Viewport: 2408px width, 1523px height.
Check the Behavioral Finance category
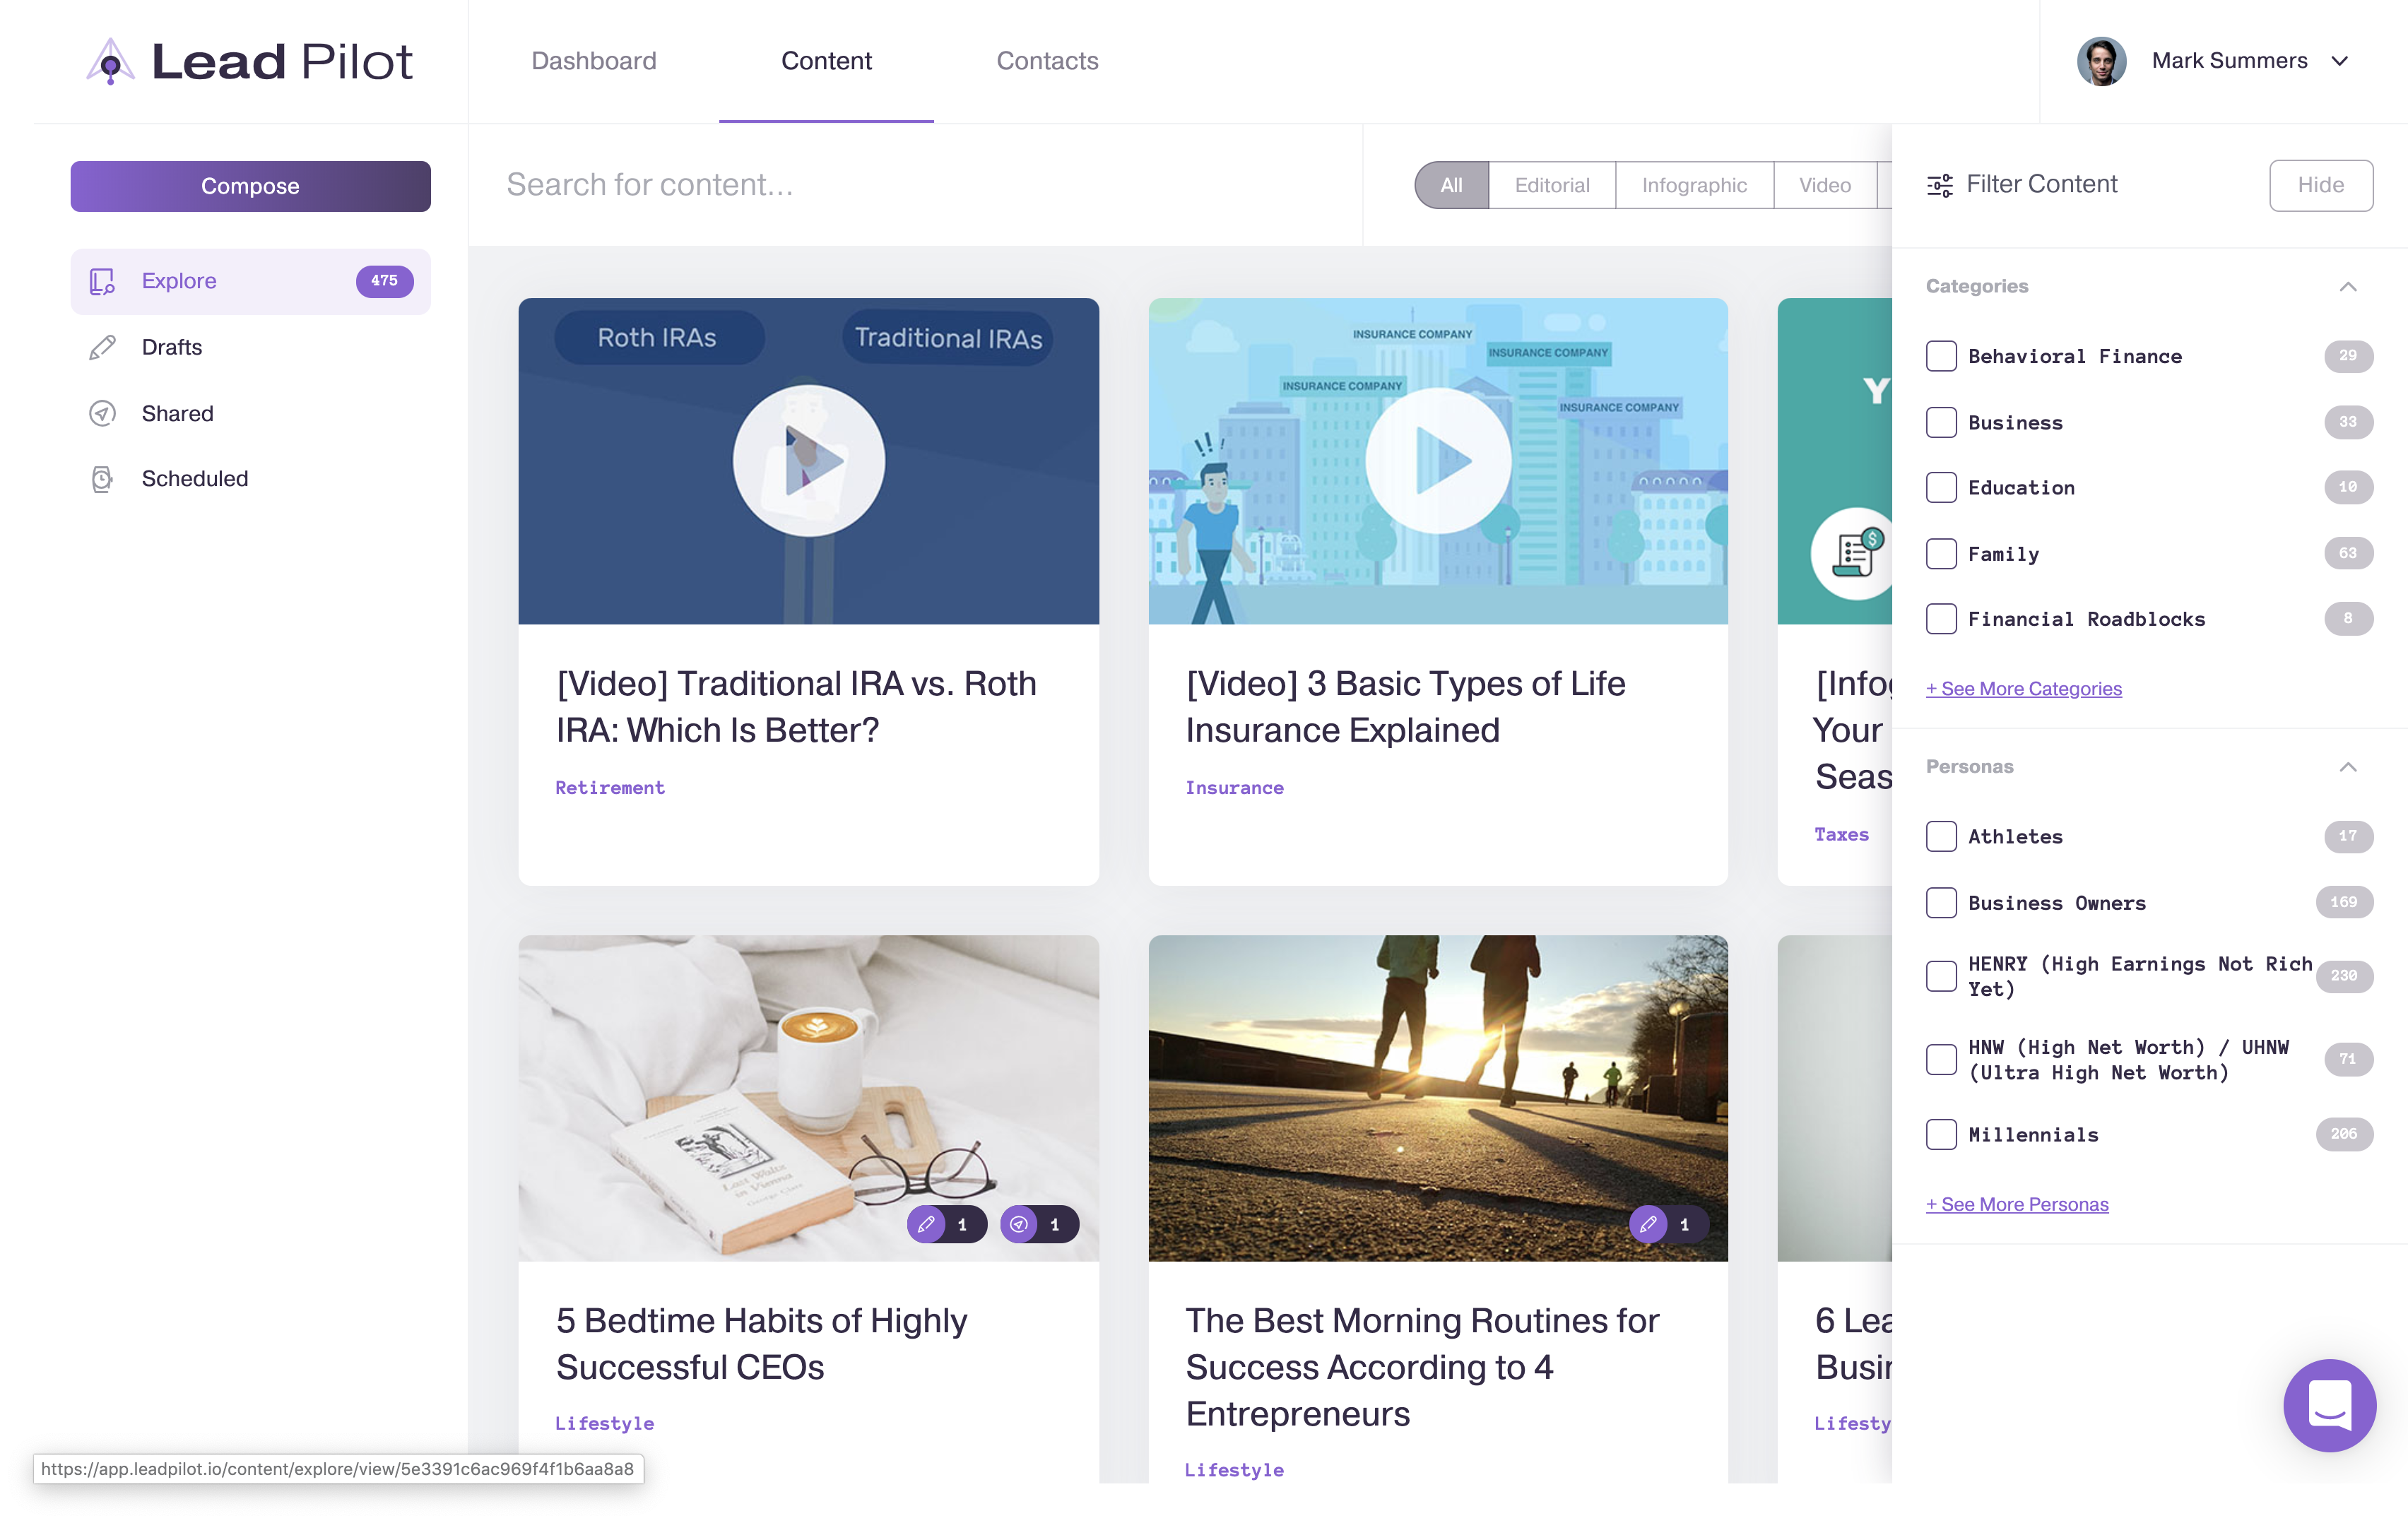click(1941, 356)
